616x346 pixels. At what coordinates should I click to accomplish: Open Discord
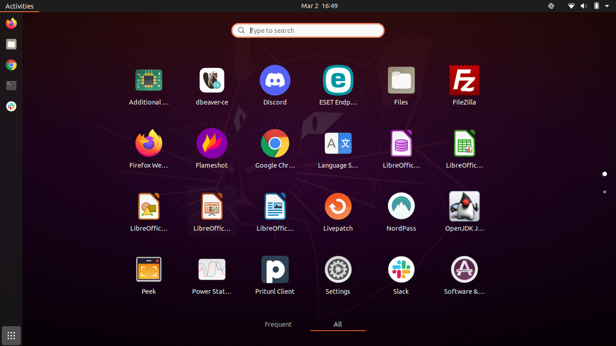point(275,80)
